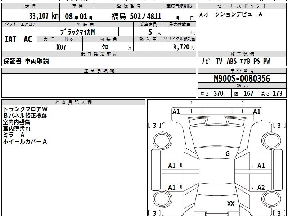Click the top-left A1 bumper mark
This screenshot has height=216, width=288.
point(176,112)
